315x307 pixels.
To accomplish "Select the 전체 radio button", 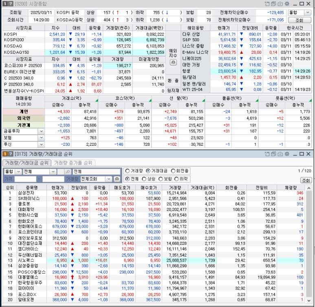I will coord(128,179).
